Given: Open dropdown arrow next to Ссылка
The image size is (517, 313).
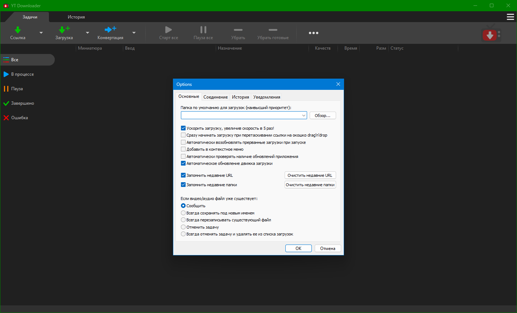Looking at the screenshot, I should tap(41, 33).
